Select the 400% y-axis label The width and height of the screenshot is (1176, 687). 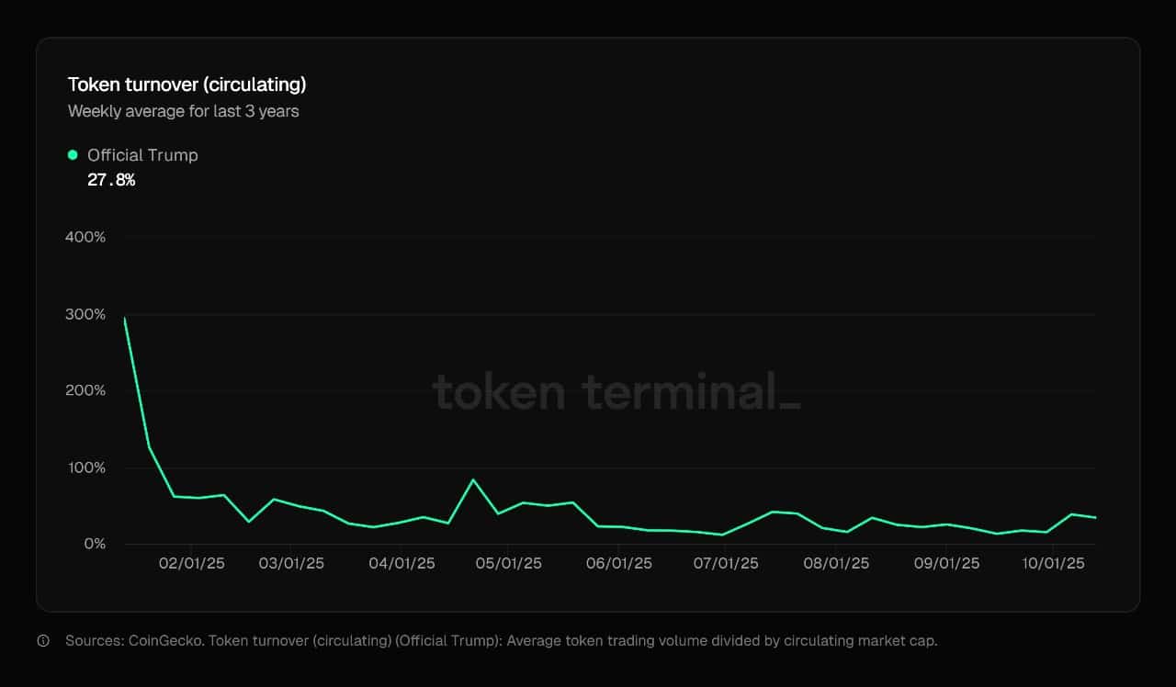click(x=85, y=237)
